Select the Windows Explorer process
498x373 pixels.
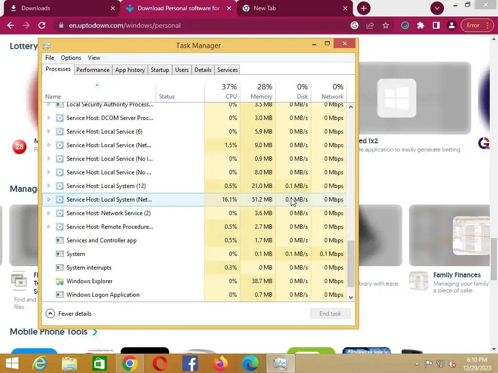click(195, 281)
